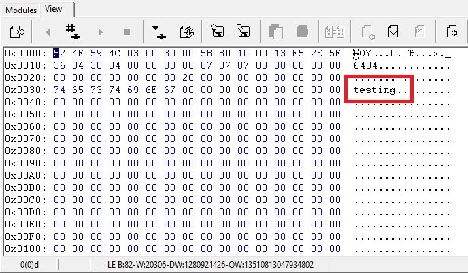This screenshot has width=468, height=273.
Task: Click the document icon labeled 123
Action: click(419, 31)
